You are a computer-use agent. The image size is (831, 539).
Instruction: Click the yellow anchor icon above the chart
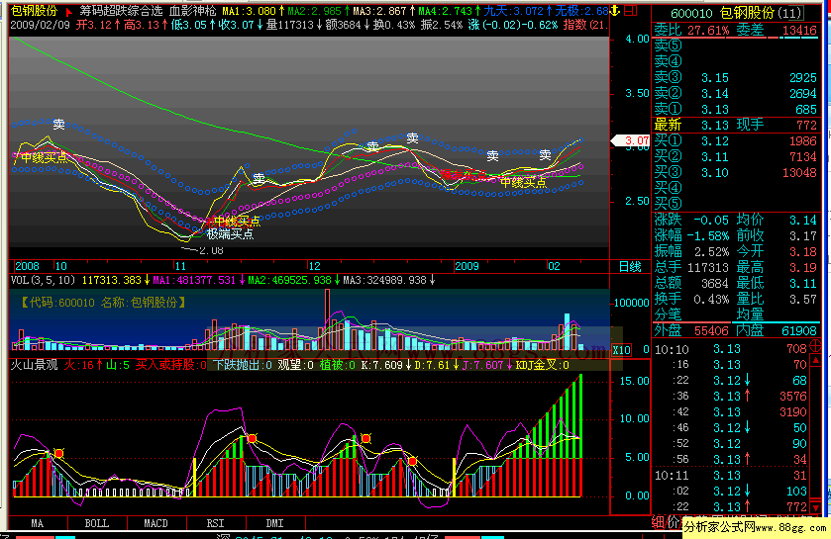pyautogui.click(x=615, y=10)
